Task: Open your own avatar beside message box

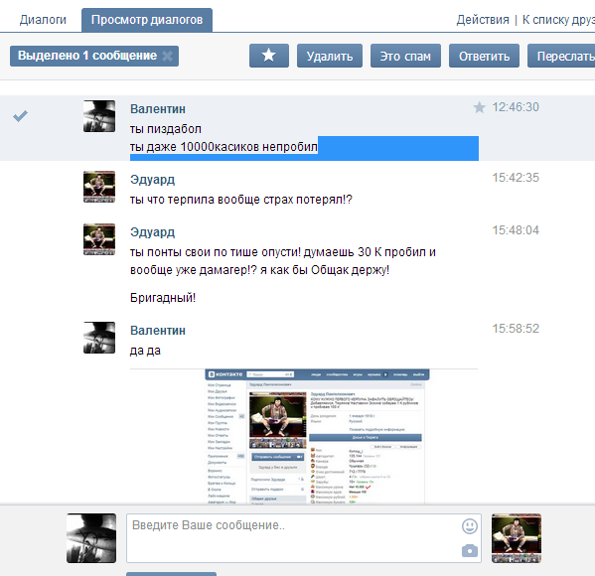Action: point(91,538)
